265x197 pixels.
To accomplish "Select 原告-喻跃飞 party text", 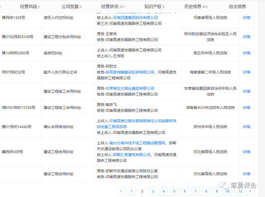I will pyautogui.click(x=107, y=105).
